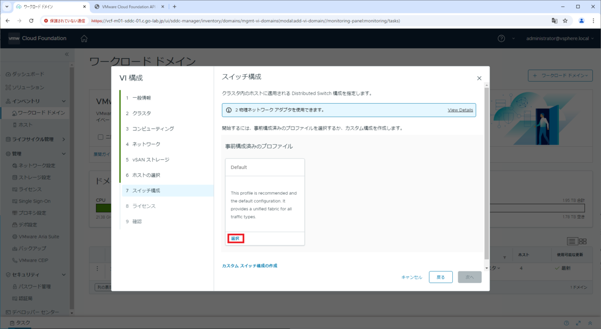Expand the task panel with double chevron
The height and width of the screenshot is (329, 601).
pos(590,323)
